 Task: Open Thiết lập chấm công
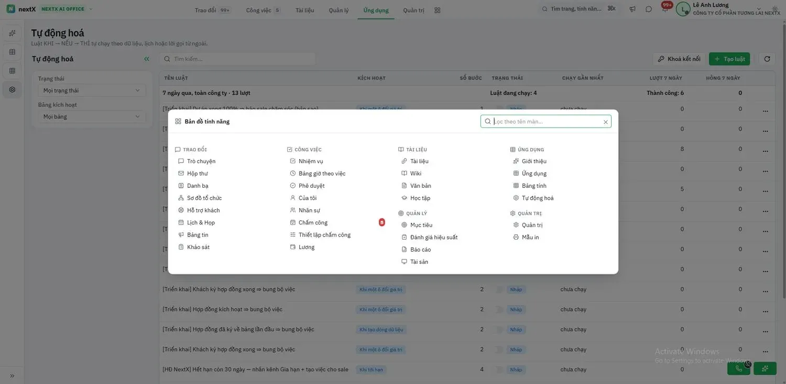coord(320,235)
